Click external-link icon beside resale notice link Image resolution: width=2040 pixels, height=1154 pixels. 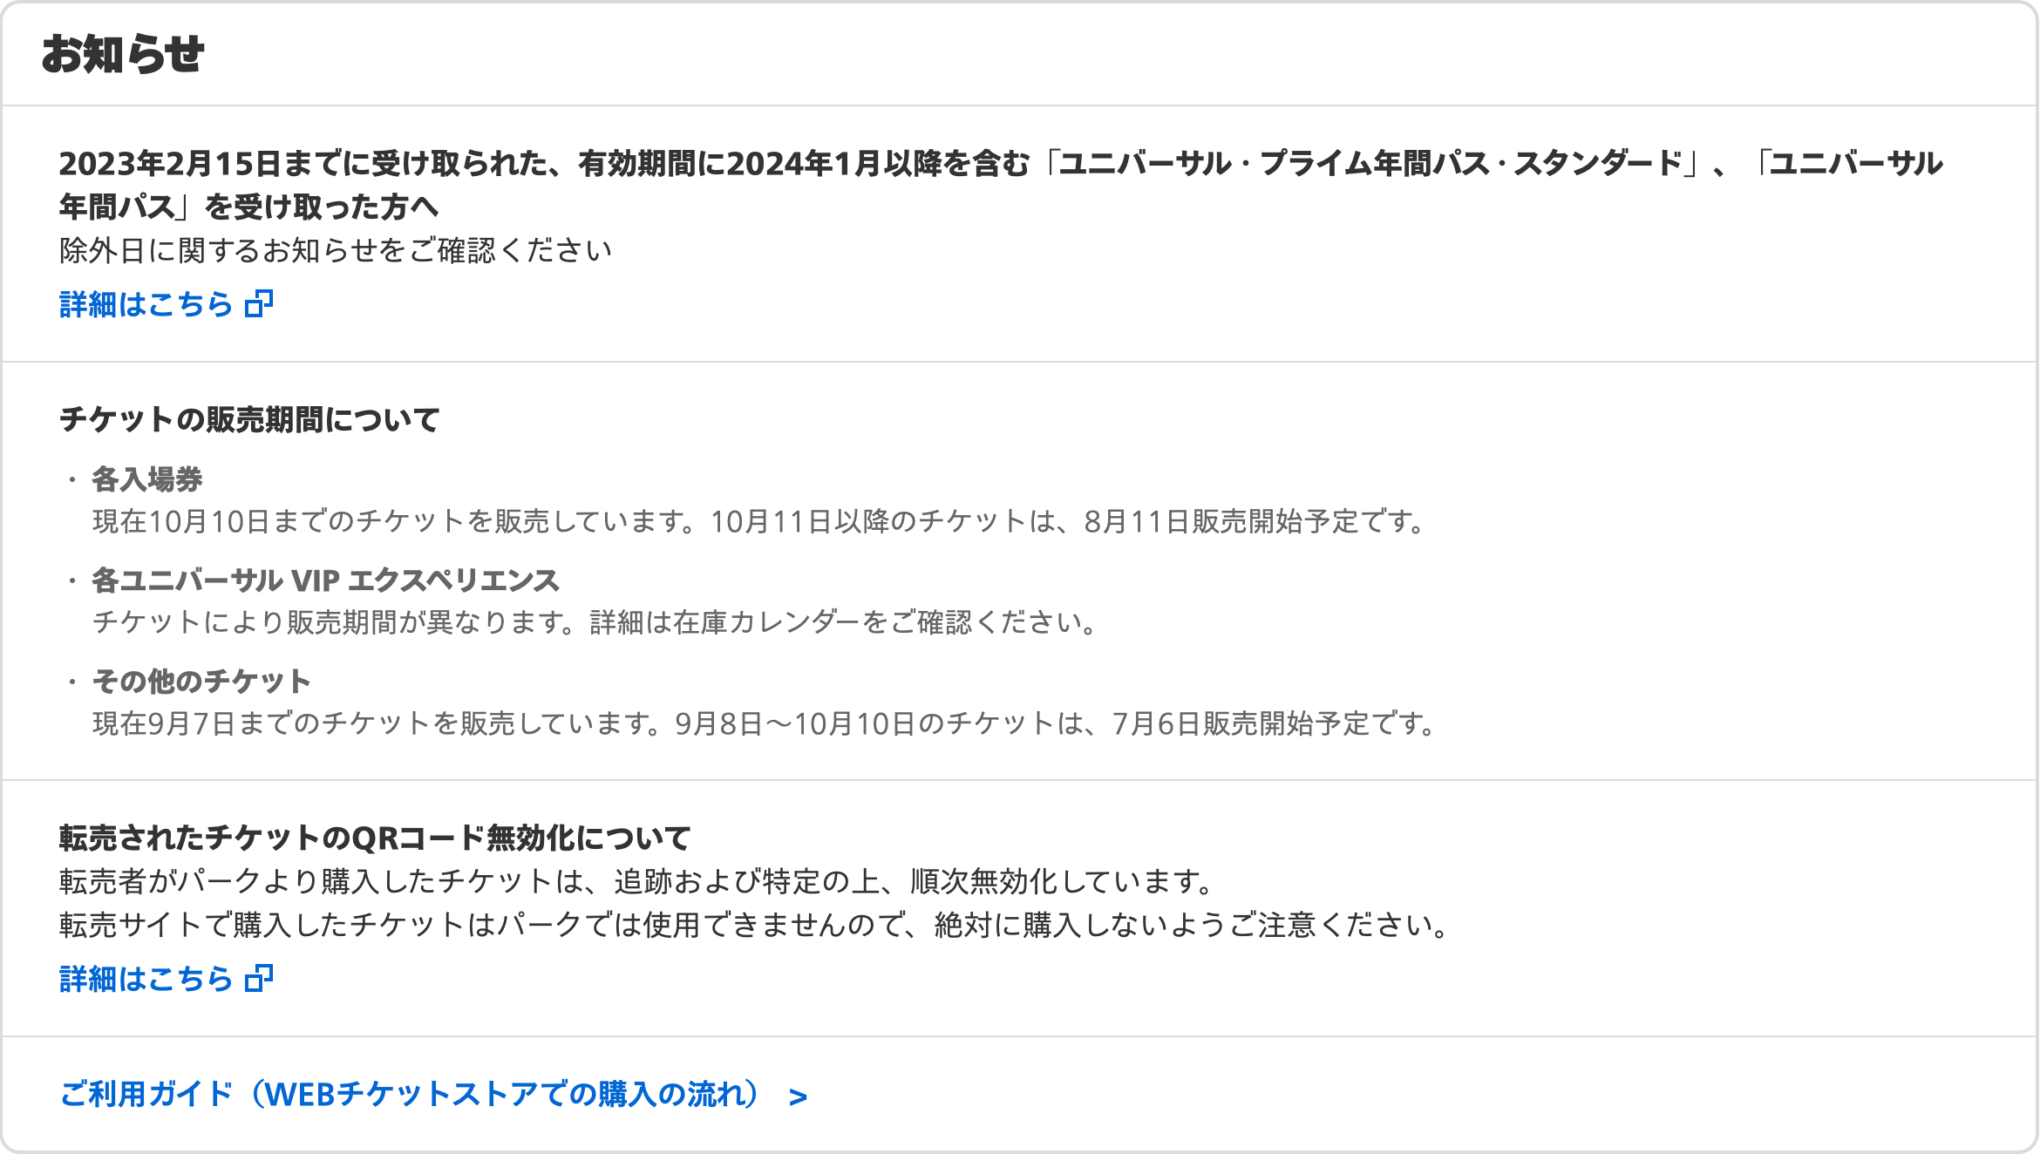click(x=259, y=978)
